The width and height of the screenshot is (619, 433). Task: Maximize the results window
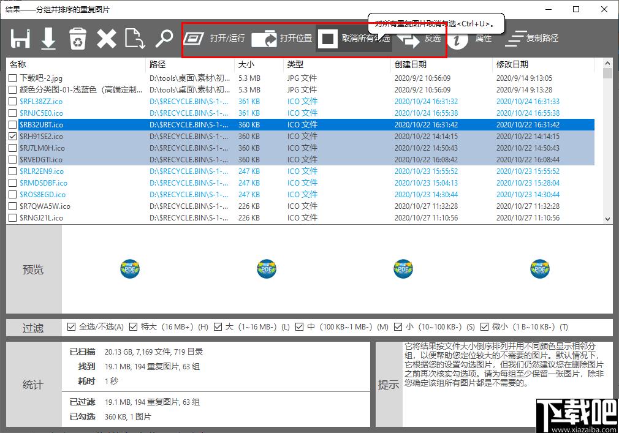[576, 9]
